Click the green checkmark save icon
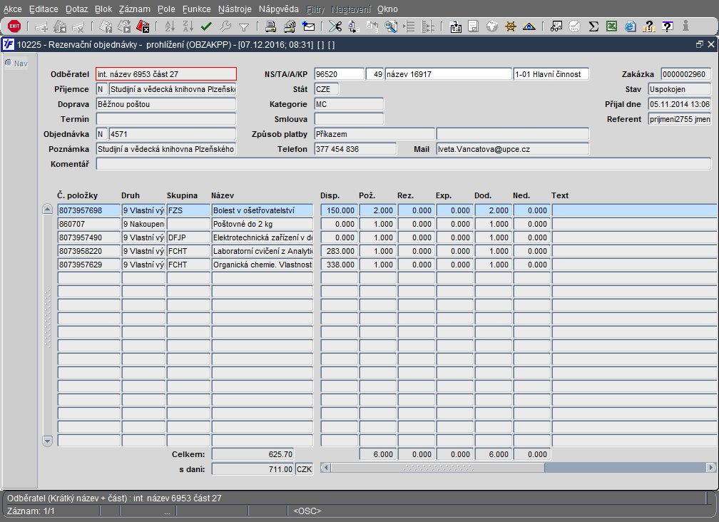The image size is (719, 522). click(206, 26)
